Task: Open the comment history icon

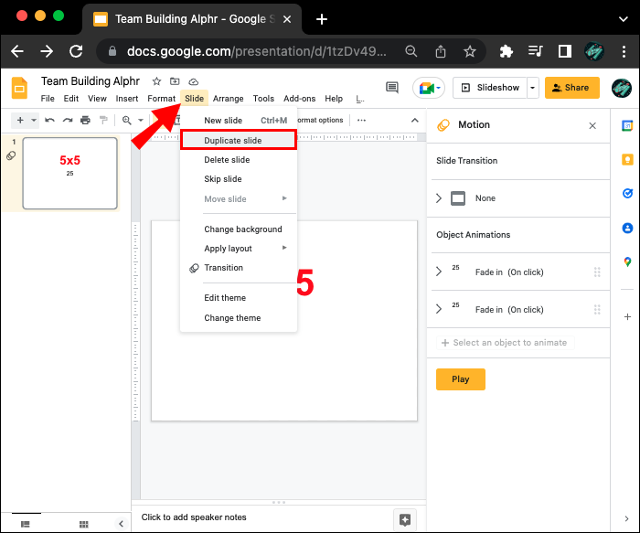Action: (392, 88)
